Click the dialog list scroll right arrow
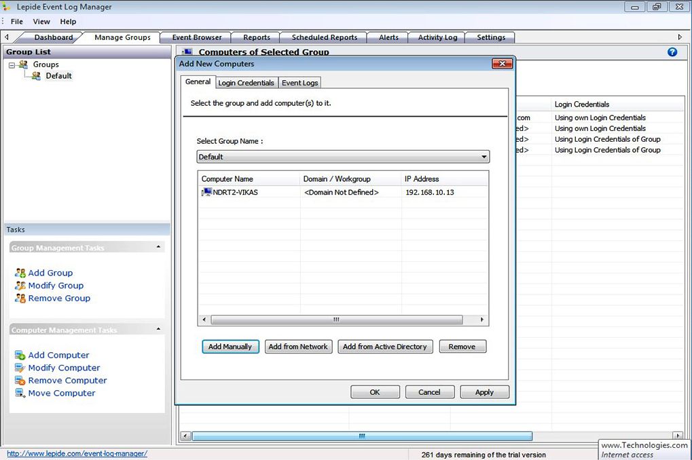 pyautogui.click(x=482, y=320)
